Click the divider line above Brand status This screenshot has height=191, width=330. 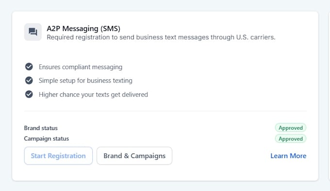[x=165, y=111]
